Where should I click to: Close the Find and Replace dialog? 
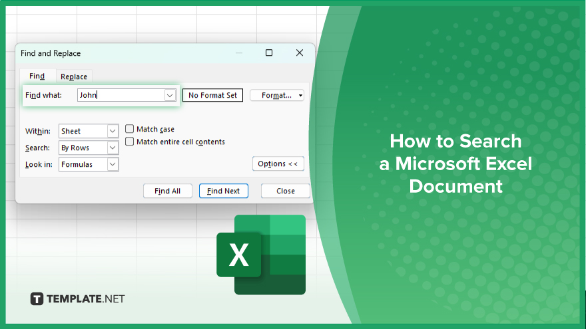click(x=300, y=53)
